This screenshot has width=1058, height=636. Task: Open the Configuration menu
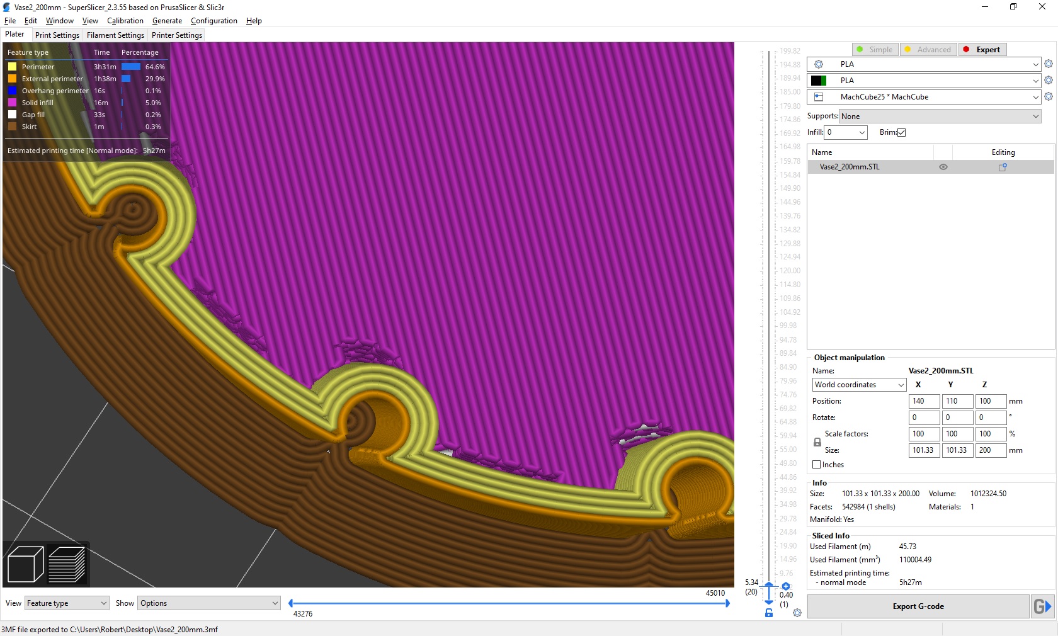pos(213,20)
